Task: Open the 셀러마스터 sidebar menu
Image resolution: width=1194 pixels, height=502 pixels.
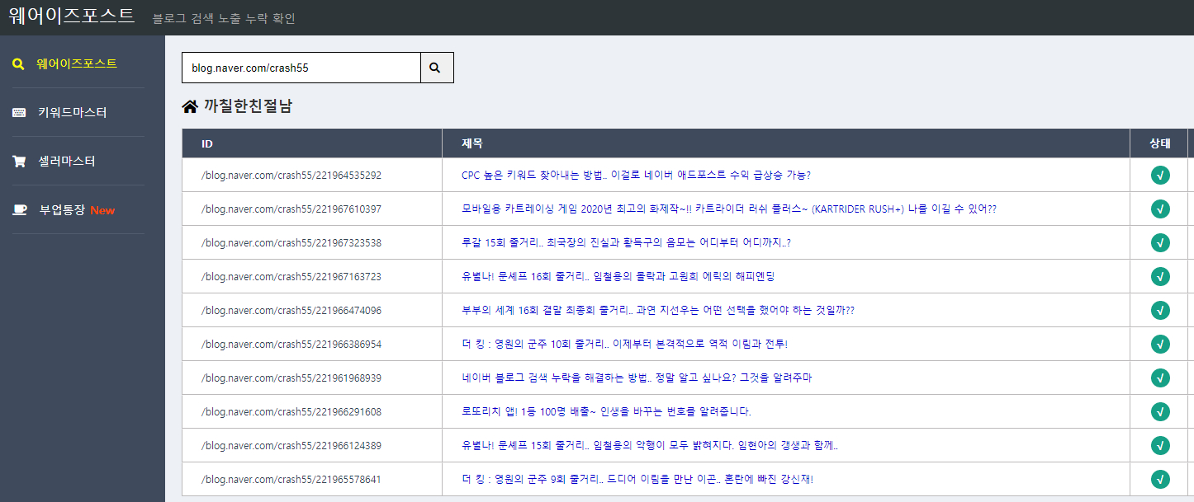Action: pyautogui.click(x=67, y=161)
